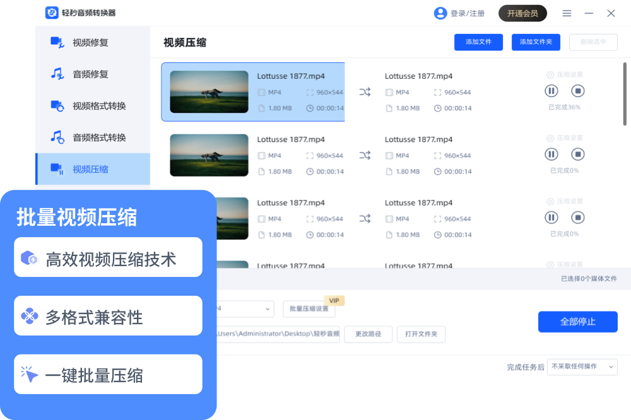
Task: Click the VIP badge
Action: [x=334, y=301]
